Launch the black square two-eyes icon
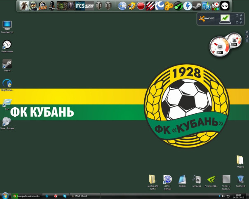249x199 pixels. [225, 6]
